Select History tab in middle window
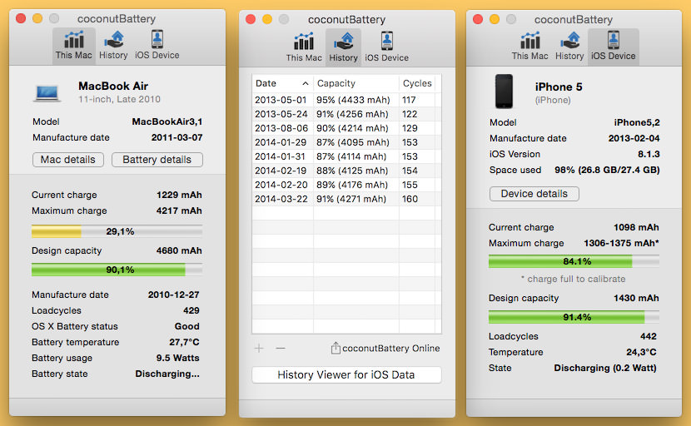This screenshot has width=691, height=426. [343, 47]
